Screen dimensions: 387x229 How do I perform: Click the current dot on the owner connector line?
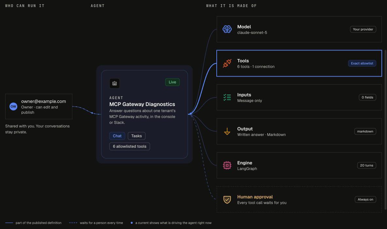click(92, 113)
